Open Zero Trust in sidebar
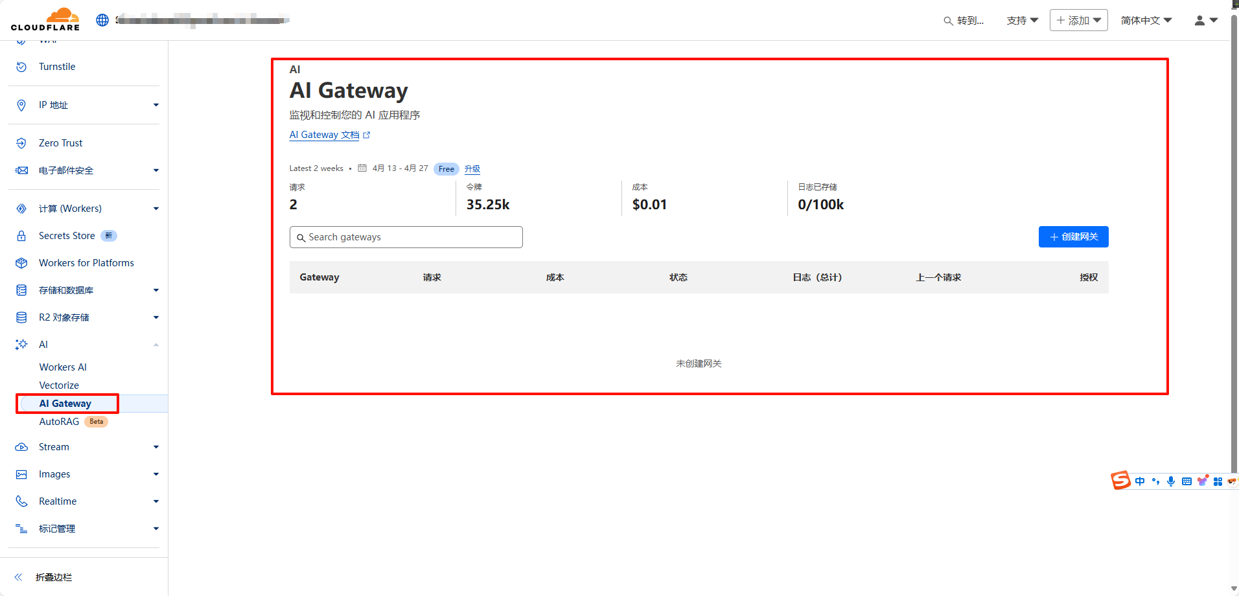Viewport: 1239px width, 596px height. [60, 143]
